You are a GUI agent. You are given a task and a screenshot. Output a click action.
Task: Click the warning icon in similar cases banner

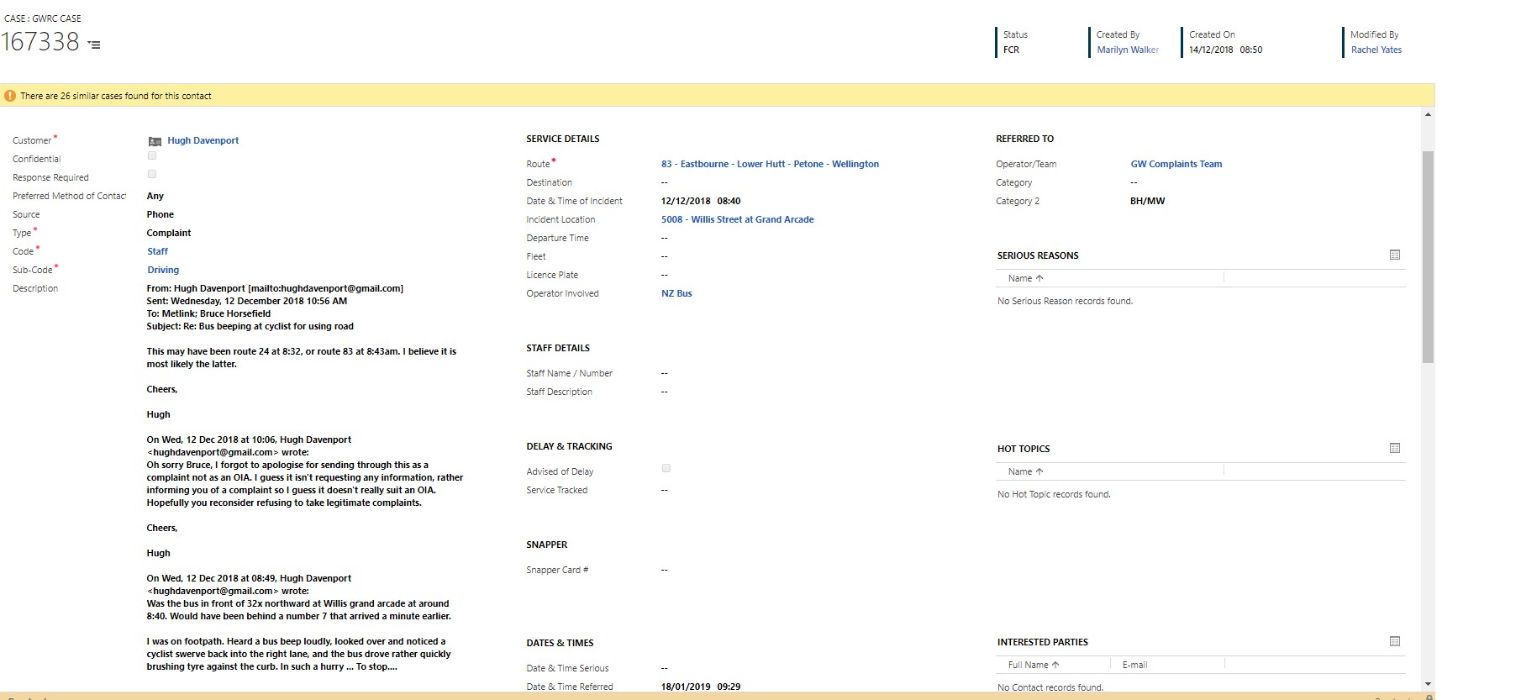[10, 96]
